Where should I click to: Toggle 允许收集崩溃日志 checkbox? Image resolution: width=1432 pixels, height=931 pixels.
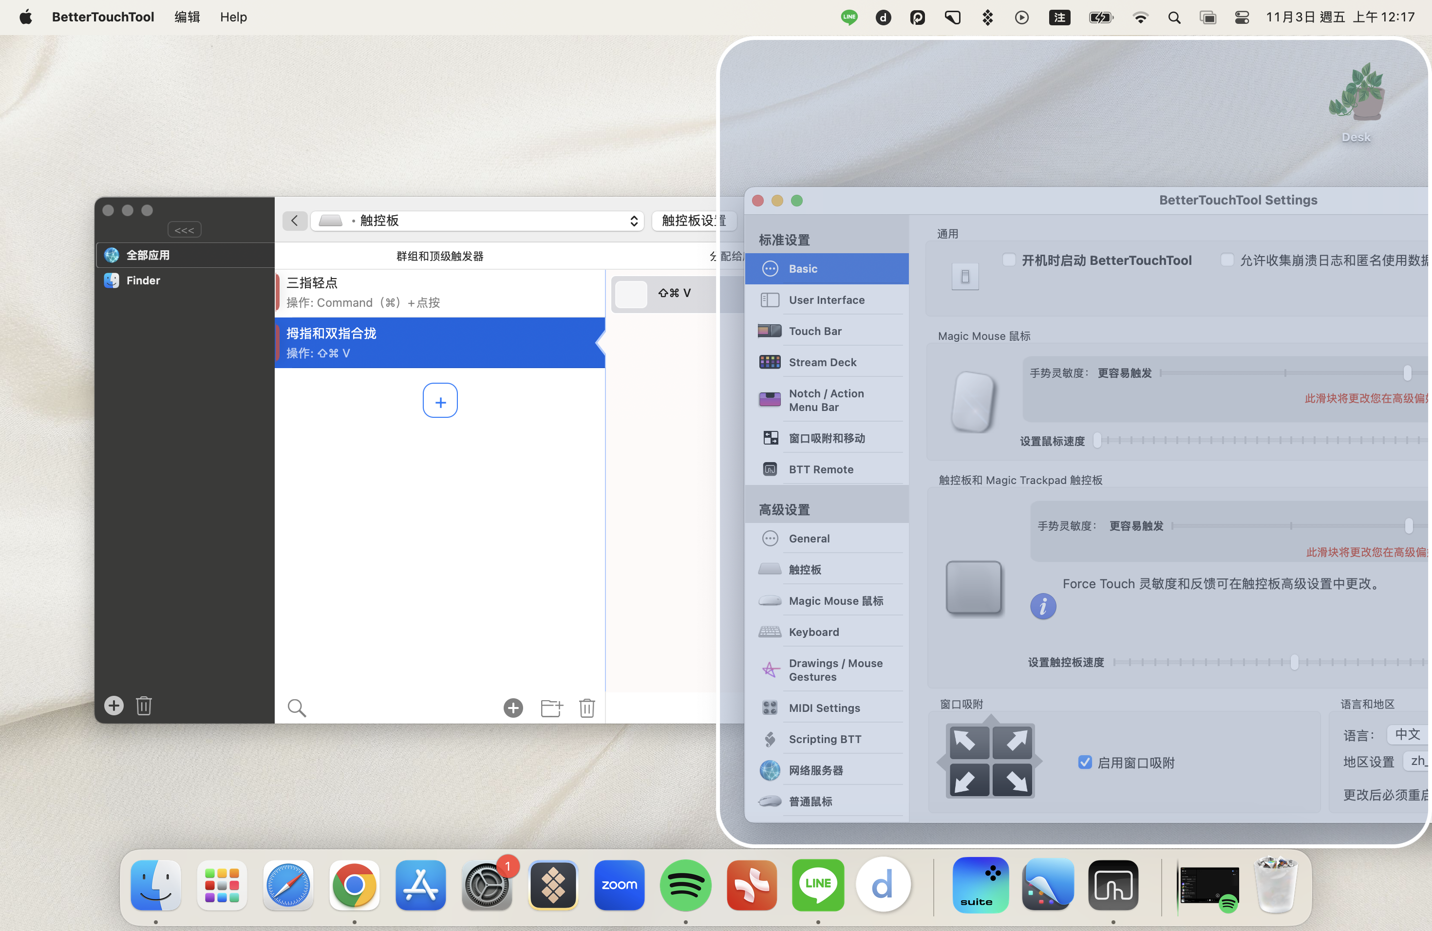[x=1227, y=260]
